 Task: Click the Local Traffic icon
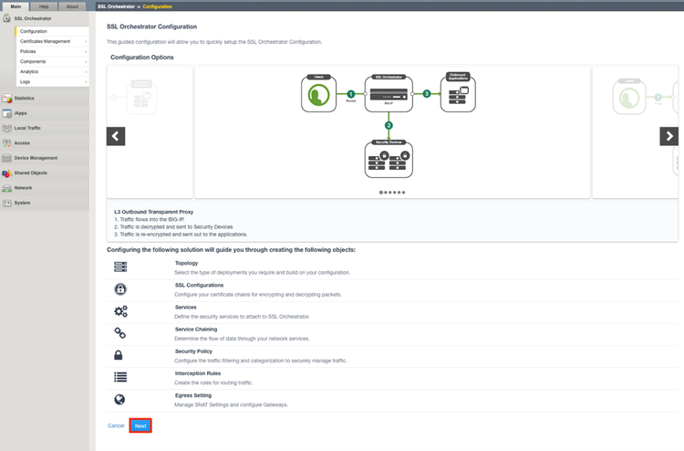pyautogui.click(x=6, y=128)
